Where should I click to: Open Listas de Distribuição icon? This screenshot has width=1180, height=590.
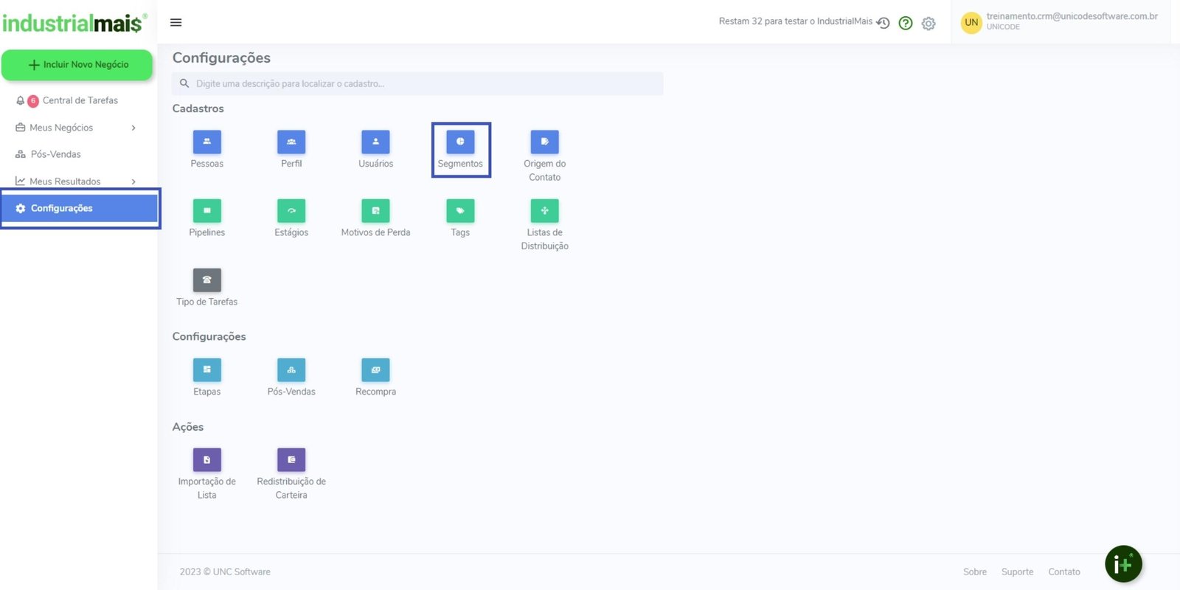pyautogui.click(x=544, y=211)
